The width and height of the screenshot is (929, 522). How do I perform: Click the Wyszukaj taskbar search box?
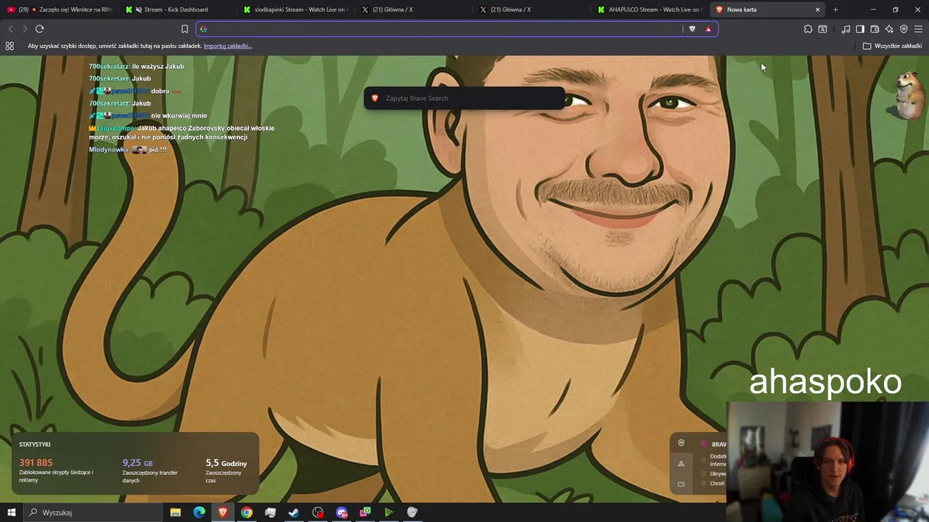pyautogui.click(x=93, y=513)
